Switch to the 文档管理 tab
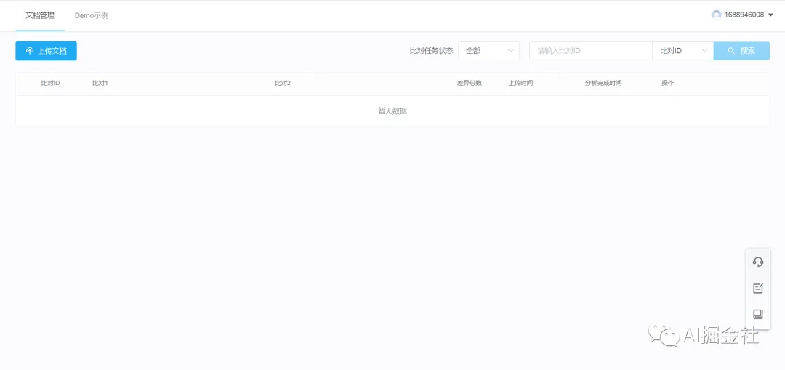The width and height of the screenshot is (785, 370). (x=40, y=15)
